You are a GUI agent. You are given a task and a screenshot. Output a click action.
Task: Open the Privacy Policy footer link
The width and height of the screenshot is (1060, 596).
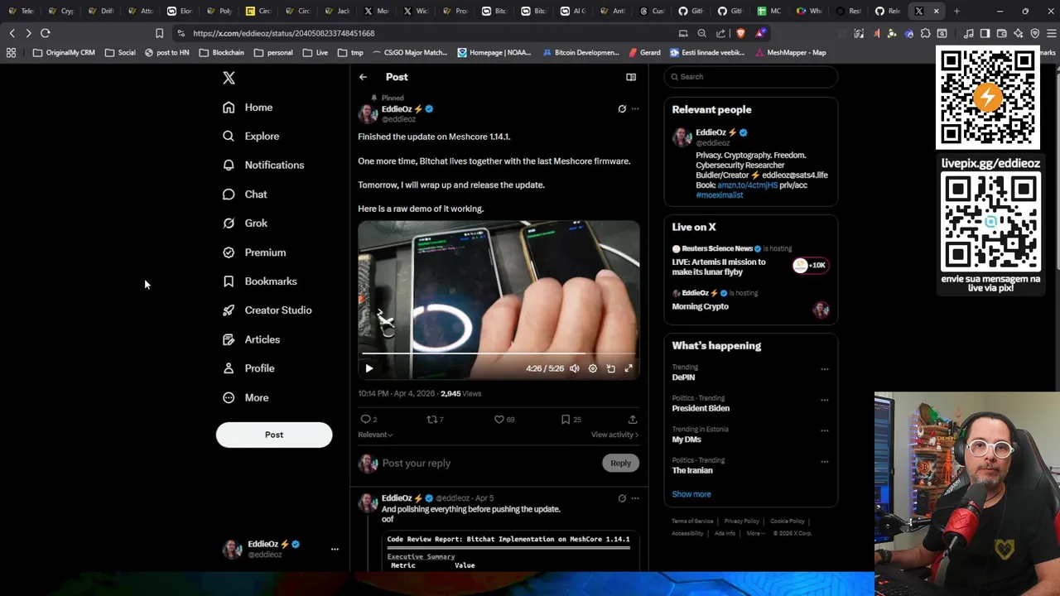click(741, 521)
